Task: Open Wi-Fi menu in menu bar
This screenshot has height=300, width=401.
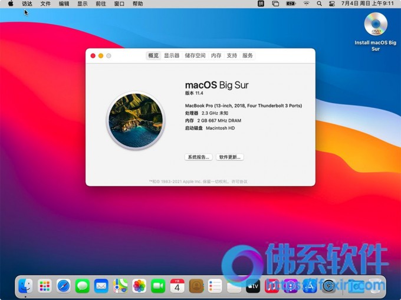Action: (306, 4)
